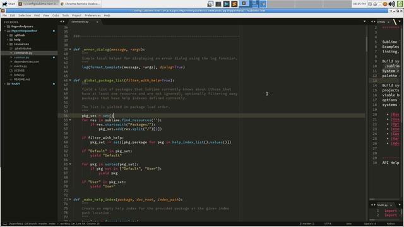Image resolution: width=404 pixels, height=227 pixels.
Task: Open events.py in the sidebar
Action: [x=20, y=66]
